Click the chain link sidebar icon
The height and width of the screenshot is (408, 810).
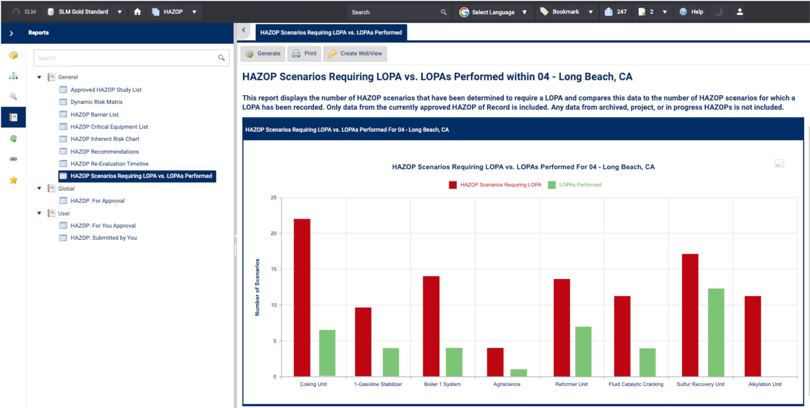point(13,159)
